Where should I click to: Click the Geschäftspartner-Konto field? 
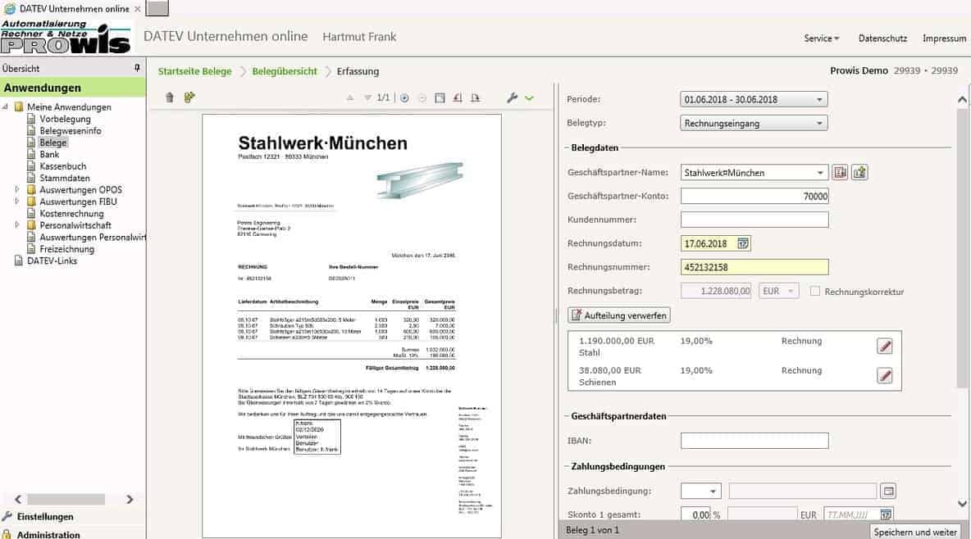pos(754,196)
